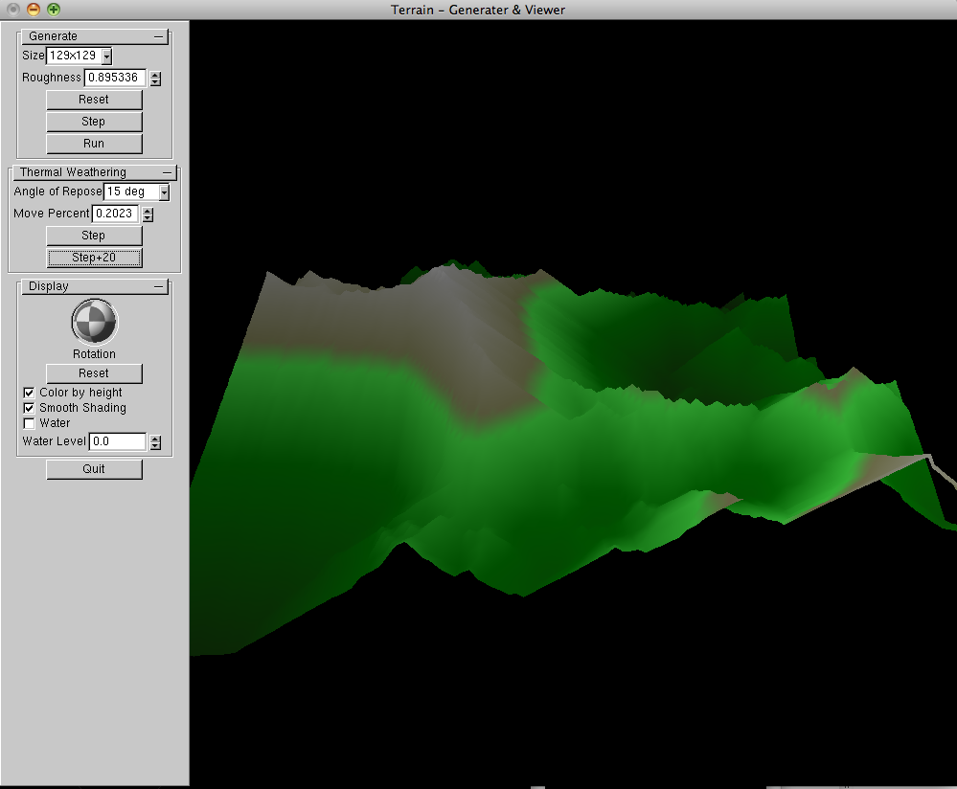957x789 pixels.
Task: Click the Water Level spinner arrows
Action: [x=155, y=442]
